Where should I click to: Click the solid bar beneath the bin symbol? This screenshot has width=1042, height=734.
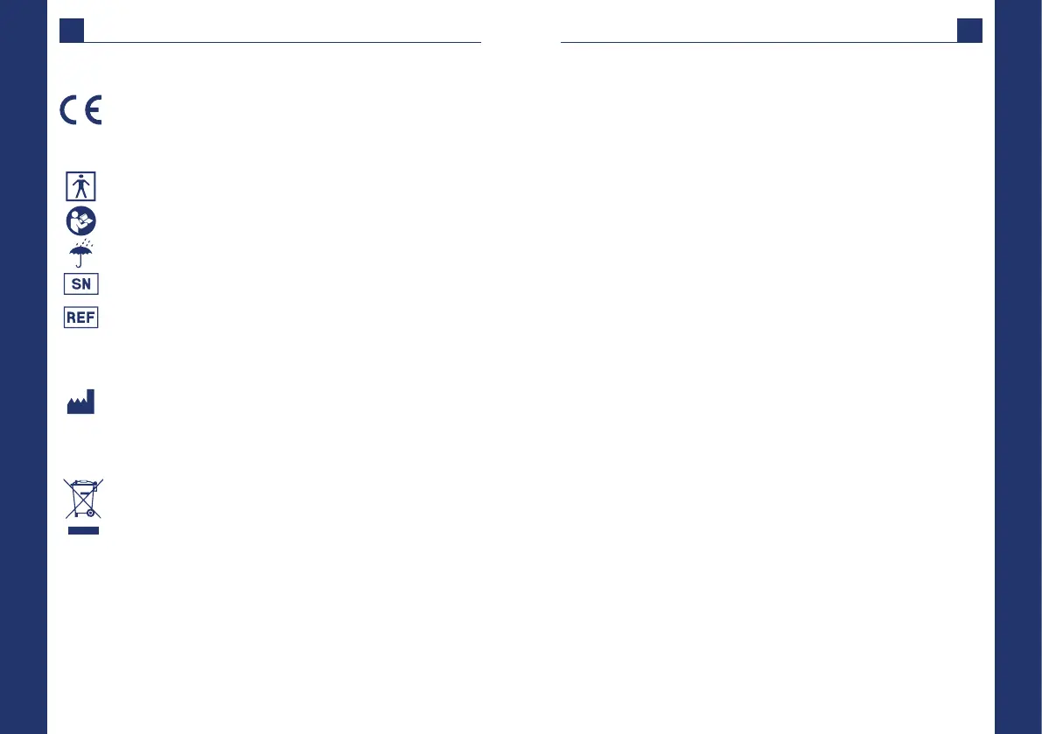[81, 530]
